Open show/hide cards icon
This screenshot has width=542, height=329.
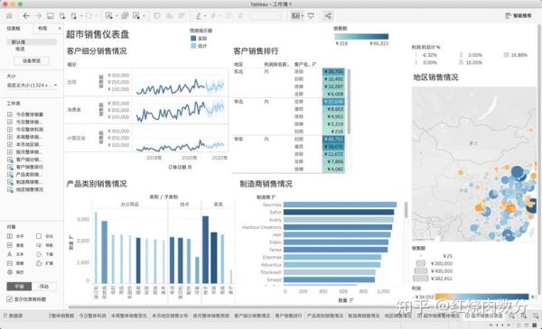[x=295, y=16]
